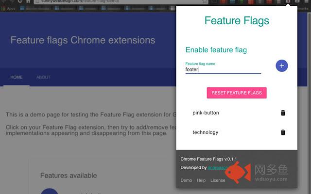Screen dimensions: 311x194
Task: Switch to the HOME tab on demo page
Action: pyautogui.click(x=17, y=77)
